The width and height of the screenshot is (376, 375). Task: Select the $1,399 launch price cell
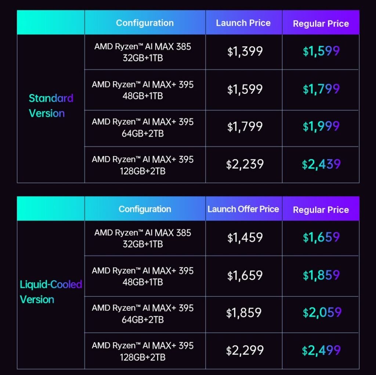tap(245, 51)
